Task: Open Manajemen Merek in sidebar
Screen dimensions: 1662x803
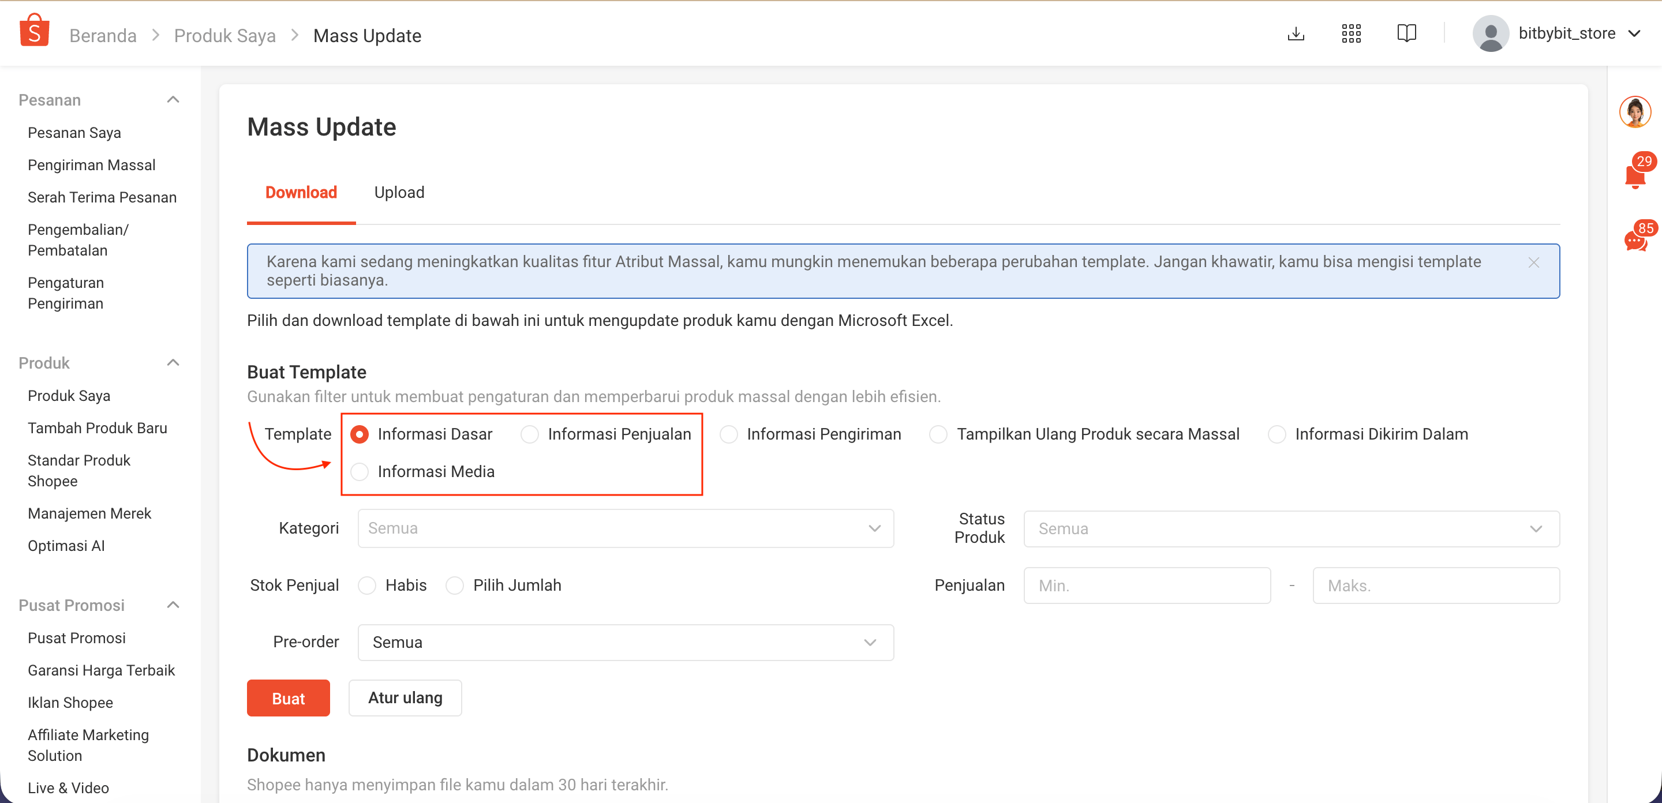Action: [x=89, y=513]
